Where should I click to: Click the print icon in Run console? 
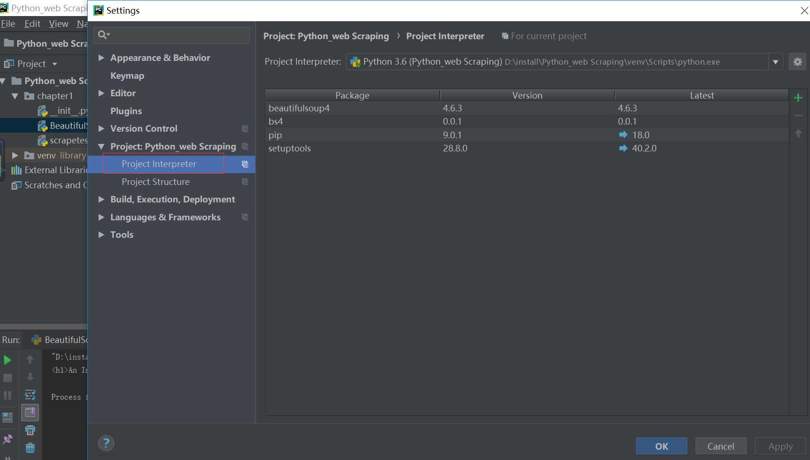30,430
